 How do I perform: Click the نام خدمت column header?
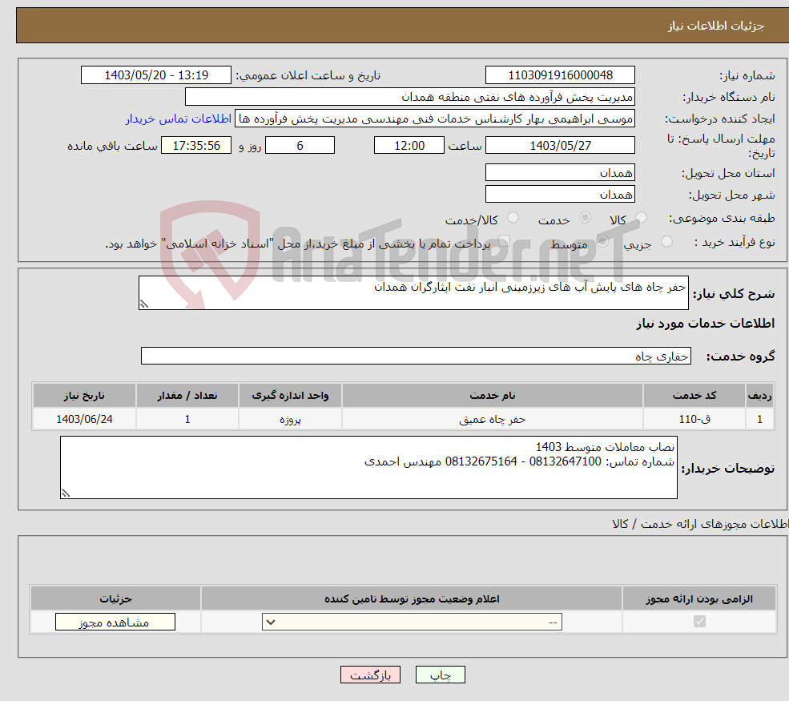coord(492,396)
